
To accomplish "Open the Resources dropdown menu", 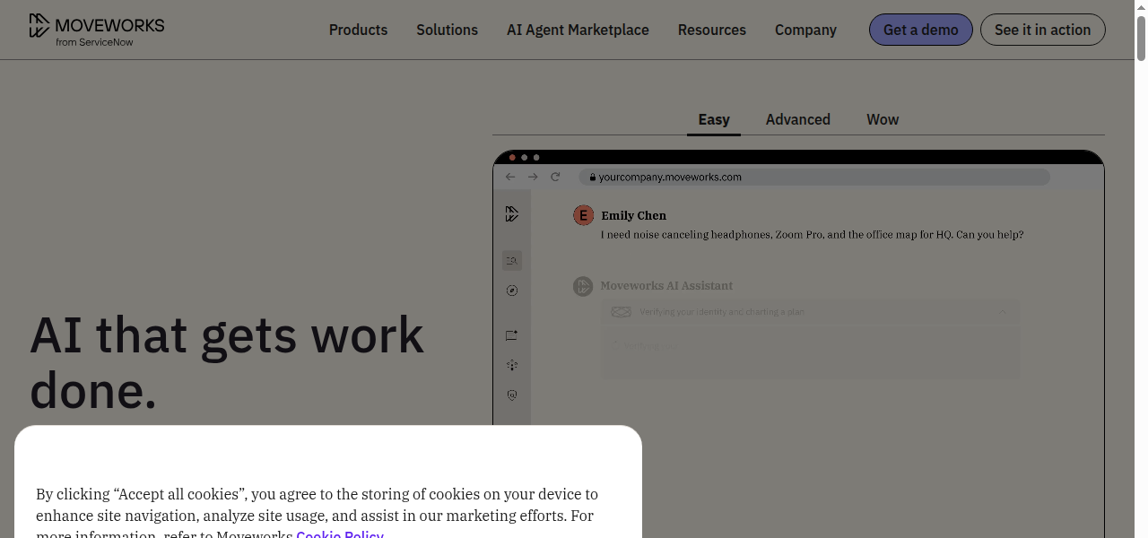I will (711, 30).
